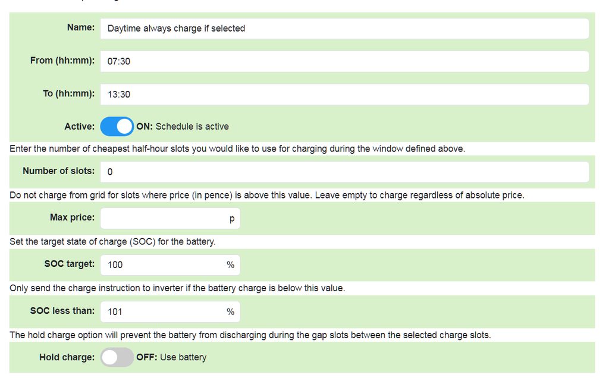Turn off the Active schedule switch
The width and height of the screenshot is (609, 381).
(x=117, y=127)
